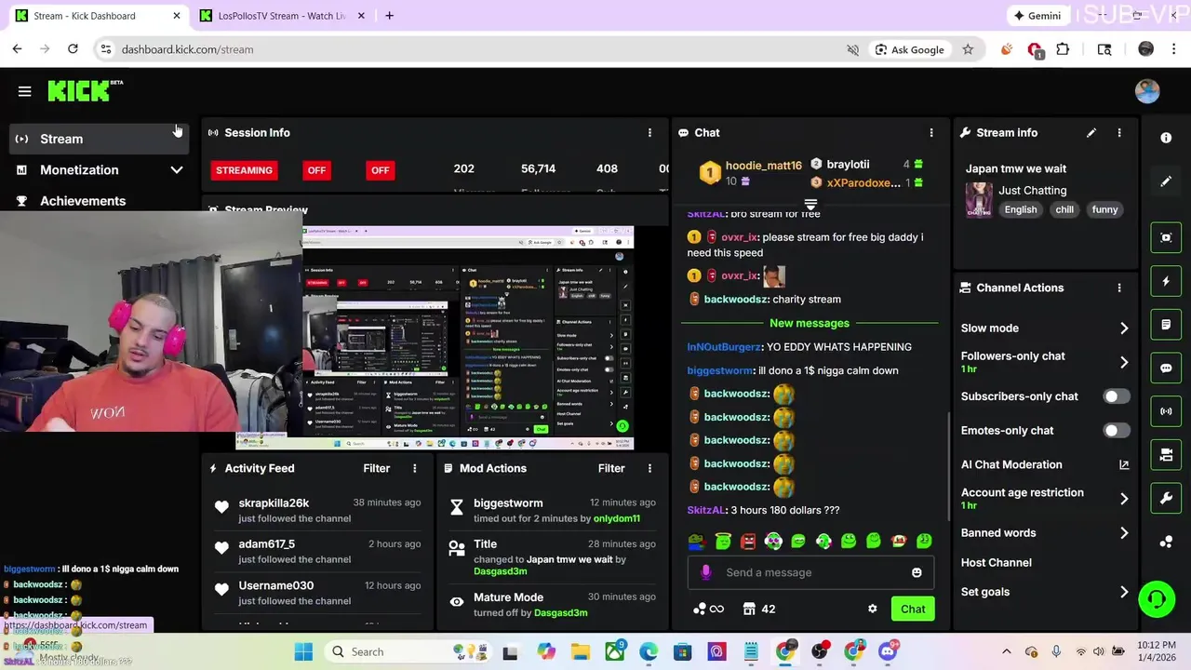Open the Chrome extensions puzzle icon

point(1063,49)
